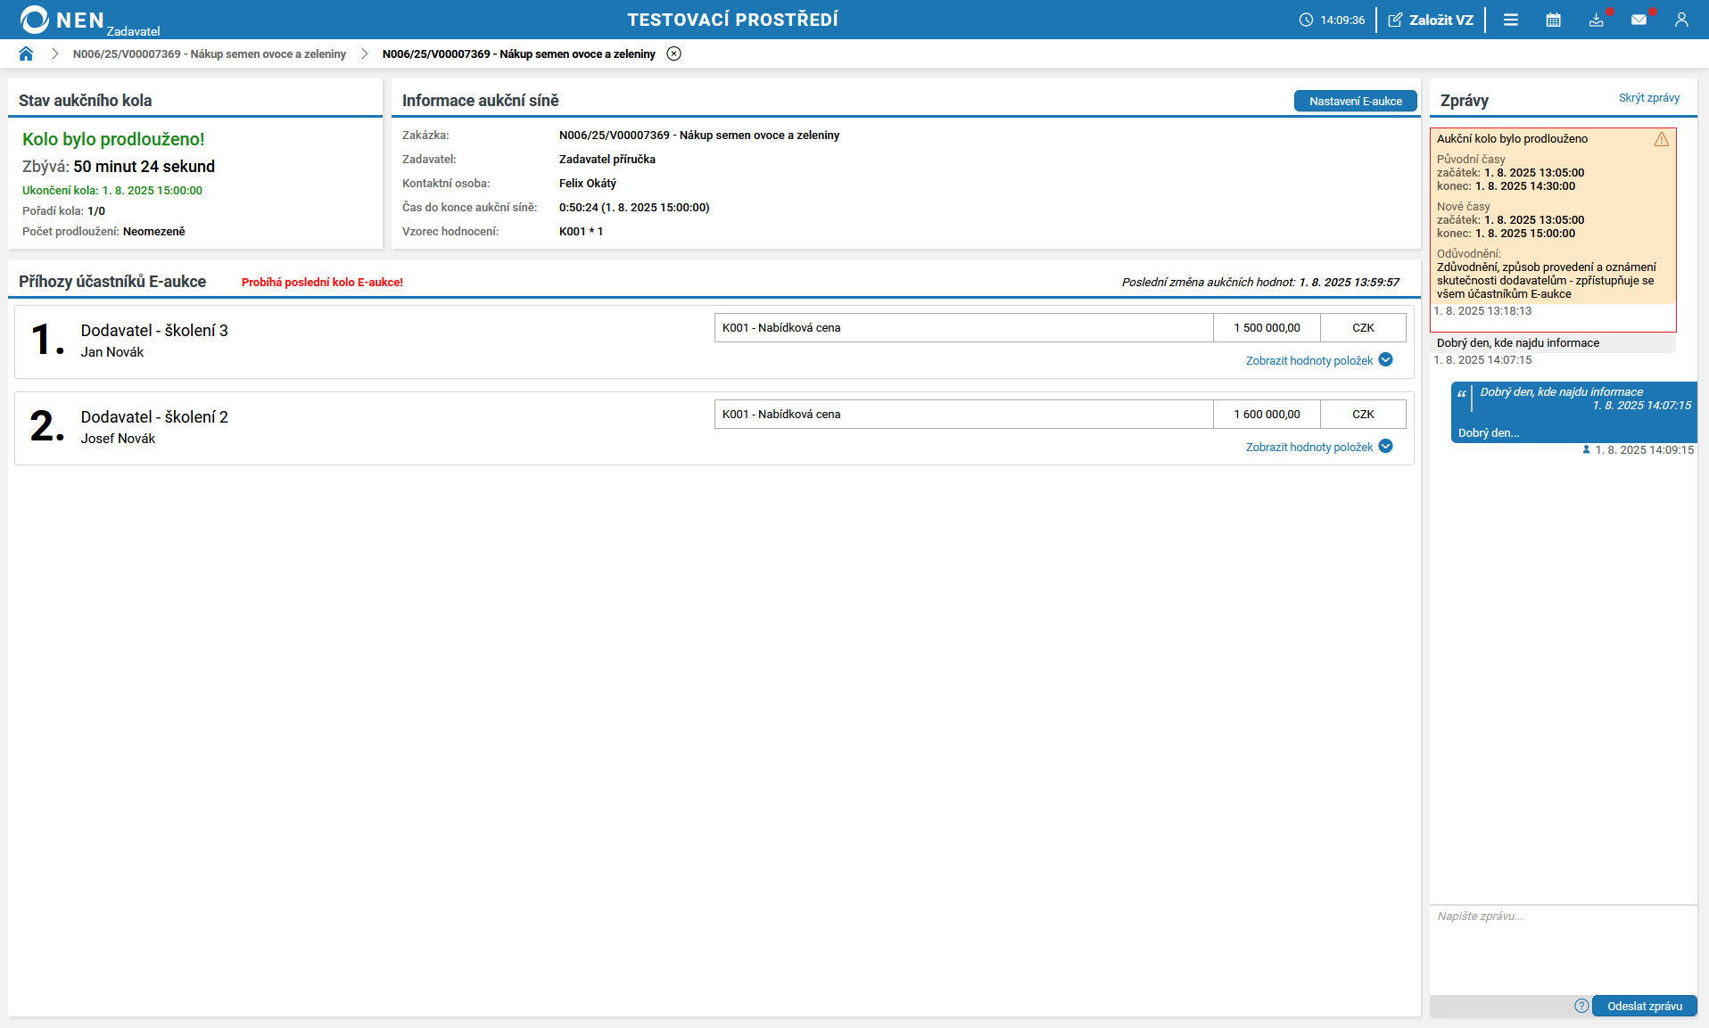This screenshot has width=1709, height=1028.
Task: Click the warning triangle in extension notice
Action: 1661,139
